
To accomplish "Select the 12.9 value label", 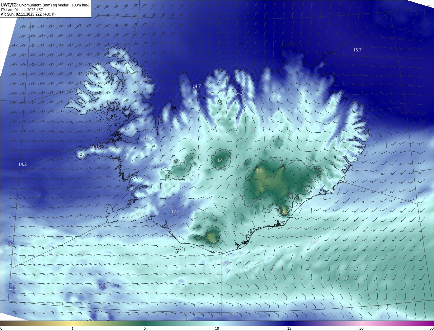I will point(175,212).
